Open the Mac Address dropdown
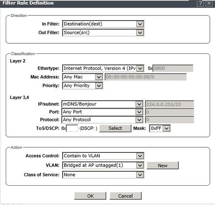Image resolution: width=215 pixels, height=205 pixels. pos(82,77)
